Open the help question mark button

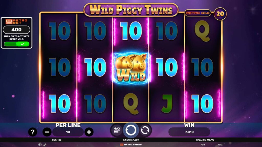(32, 132)
